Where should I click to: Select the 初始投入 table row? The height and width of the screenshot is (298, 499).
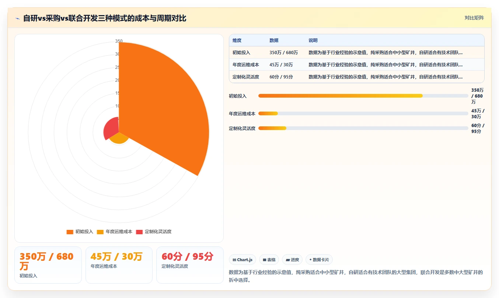[x=357, y=53]
